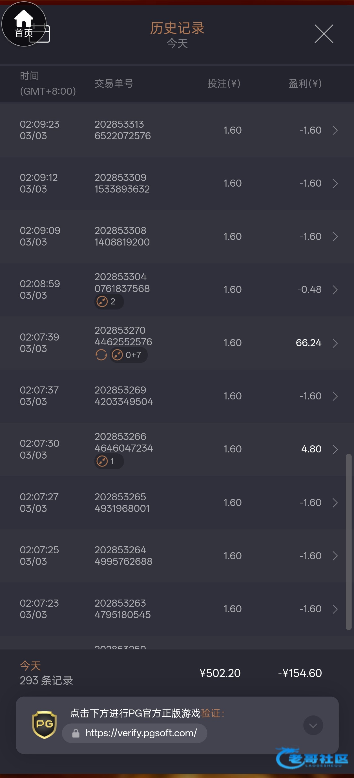This screenshot has width=354, height=778.
Task: Click the free spin badge showing 2
Action: (109, 301)
